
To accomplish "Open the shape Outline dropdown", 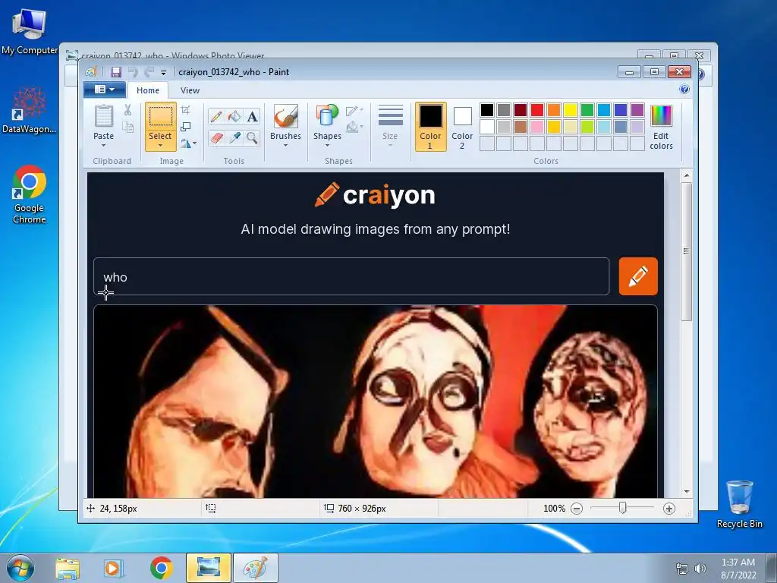I will pyautogui.click(x=354, y=111).
